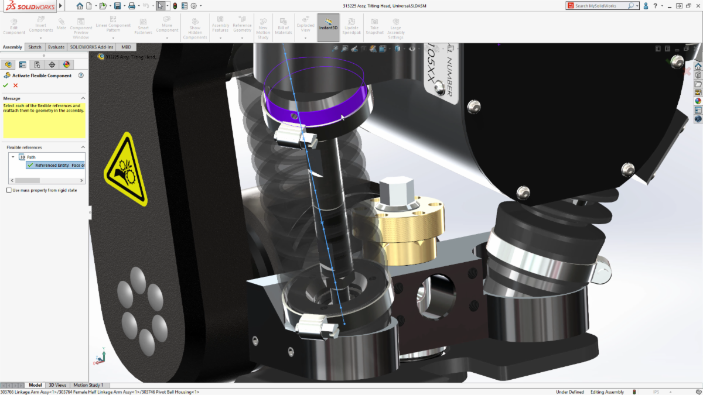This screenshot has height=395, width=703.
Task: Click the Print icon in top toolbar
Action: point(132,6)
